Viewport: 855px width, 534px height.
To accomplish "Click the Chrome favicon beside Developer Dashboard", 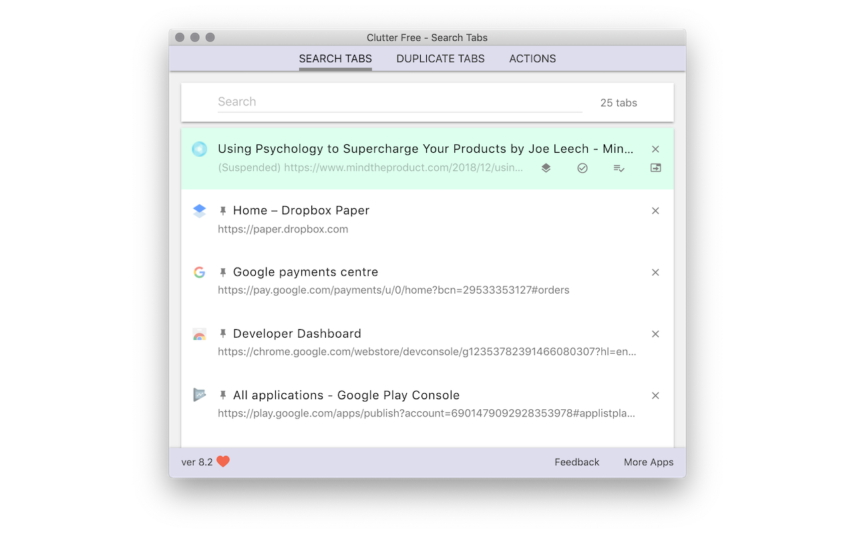I will tap(199, 334).
